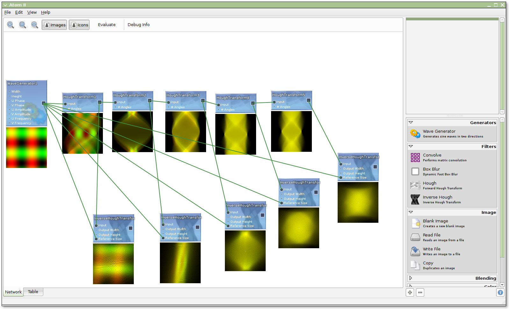Screen dimensions: 509x309
Task: Click the zoom out magnifier icon
Action: tap(35, 25)
